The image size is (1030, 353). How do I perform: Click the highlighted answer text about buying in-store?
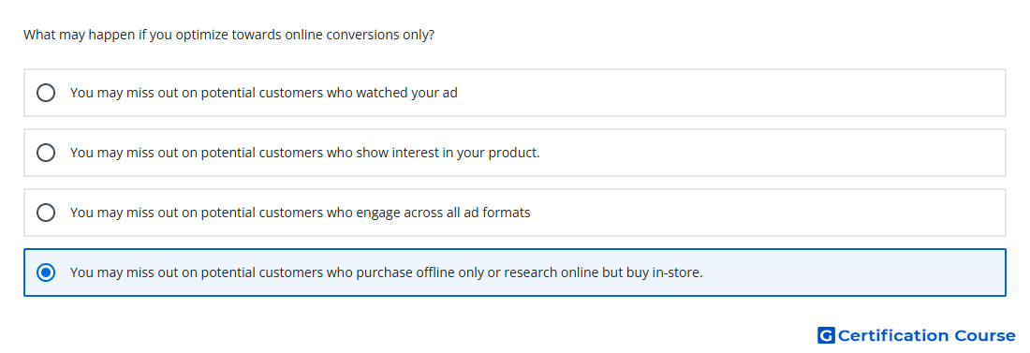[x=386, y=272]
